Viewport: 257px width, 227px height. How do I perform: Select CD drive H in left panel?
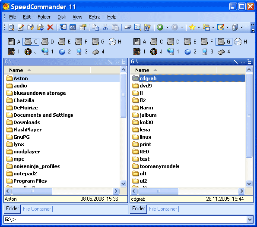click(x=115, y=42)
